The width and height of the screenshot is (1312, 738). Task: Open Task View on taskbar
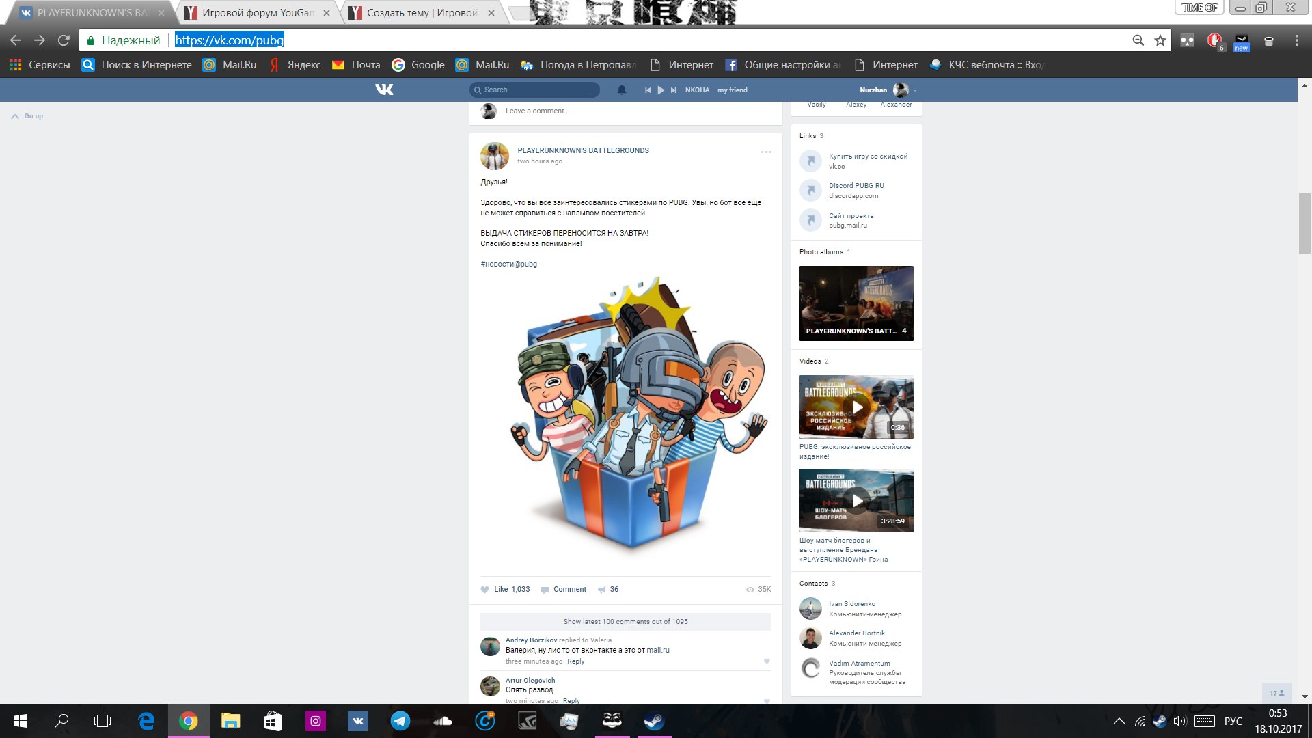pos(102,721)
